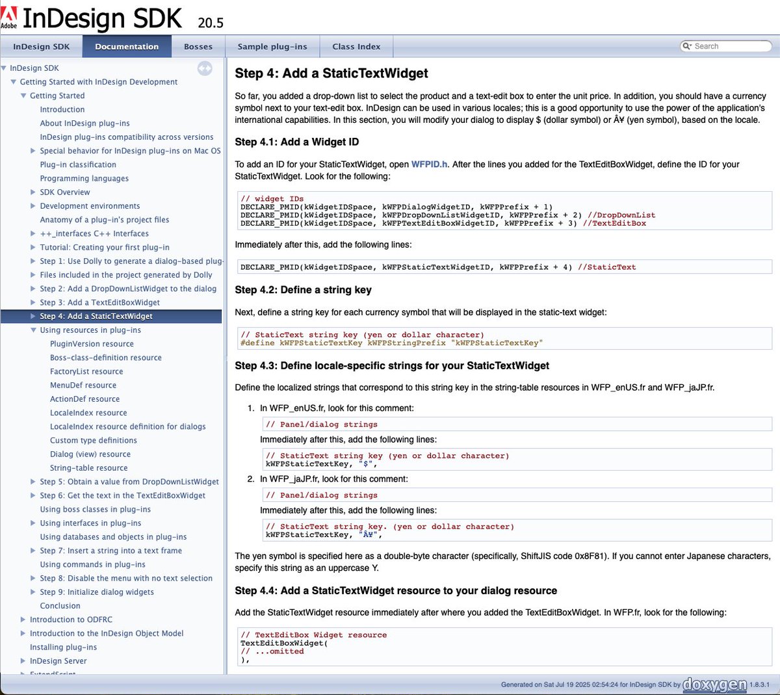Open Programming languages tree item
780x695 pixels.
click(x=84, y=179)
